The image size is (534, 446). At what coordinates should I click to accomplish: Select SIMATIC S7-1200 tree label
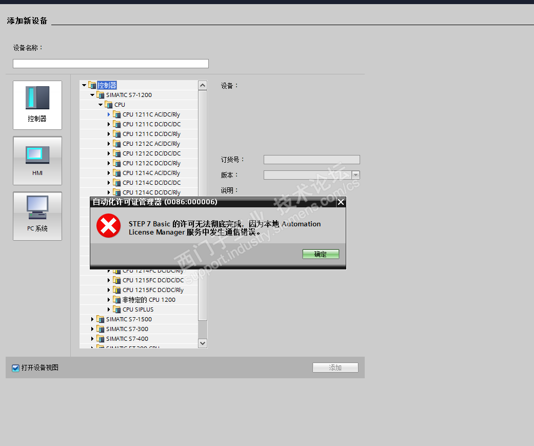coord(129,95)
